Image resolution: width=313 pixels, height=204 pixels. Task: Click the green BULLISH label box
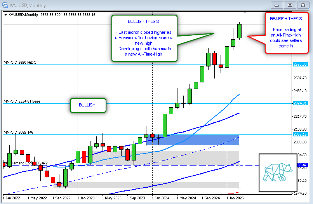(87, 105)
